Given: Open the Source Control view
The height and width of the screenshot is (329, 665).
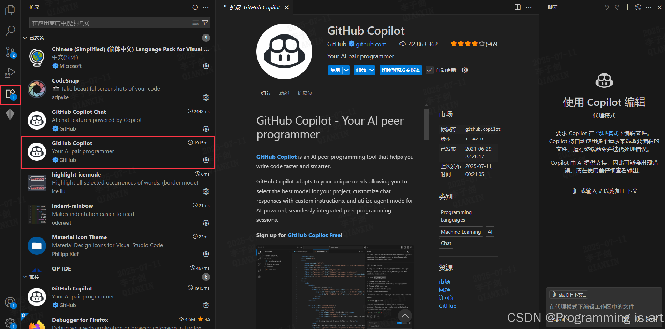Looking at the screenshot, I should click(x=10, y=52).
